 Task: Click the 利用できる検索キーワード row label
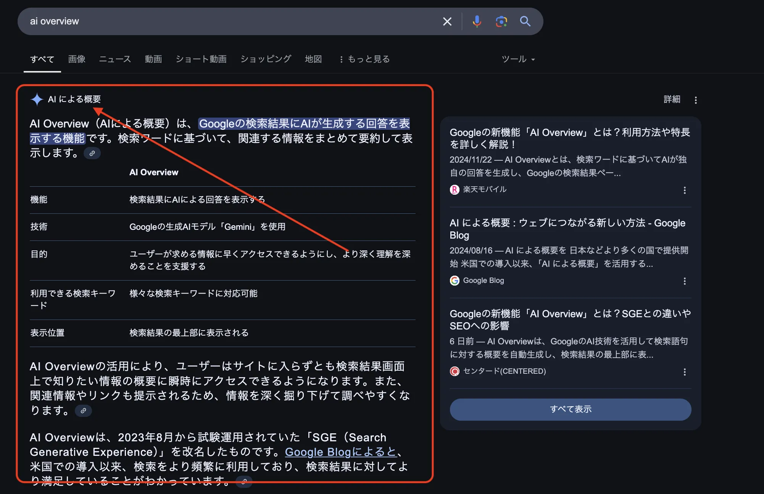coord(73,299)
